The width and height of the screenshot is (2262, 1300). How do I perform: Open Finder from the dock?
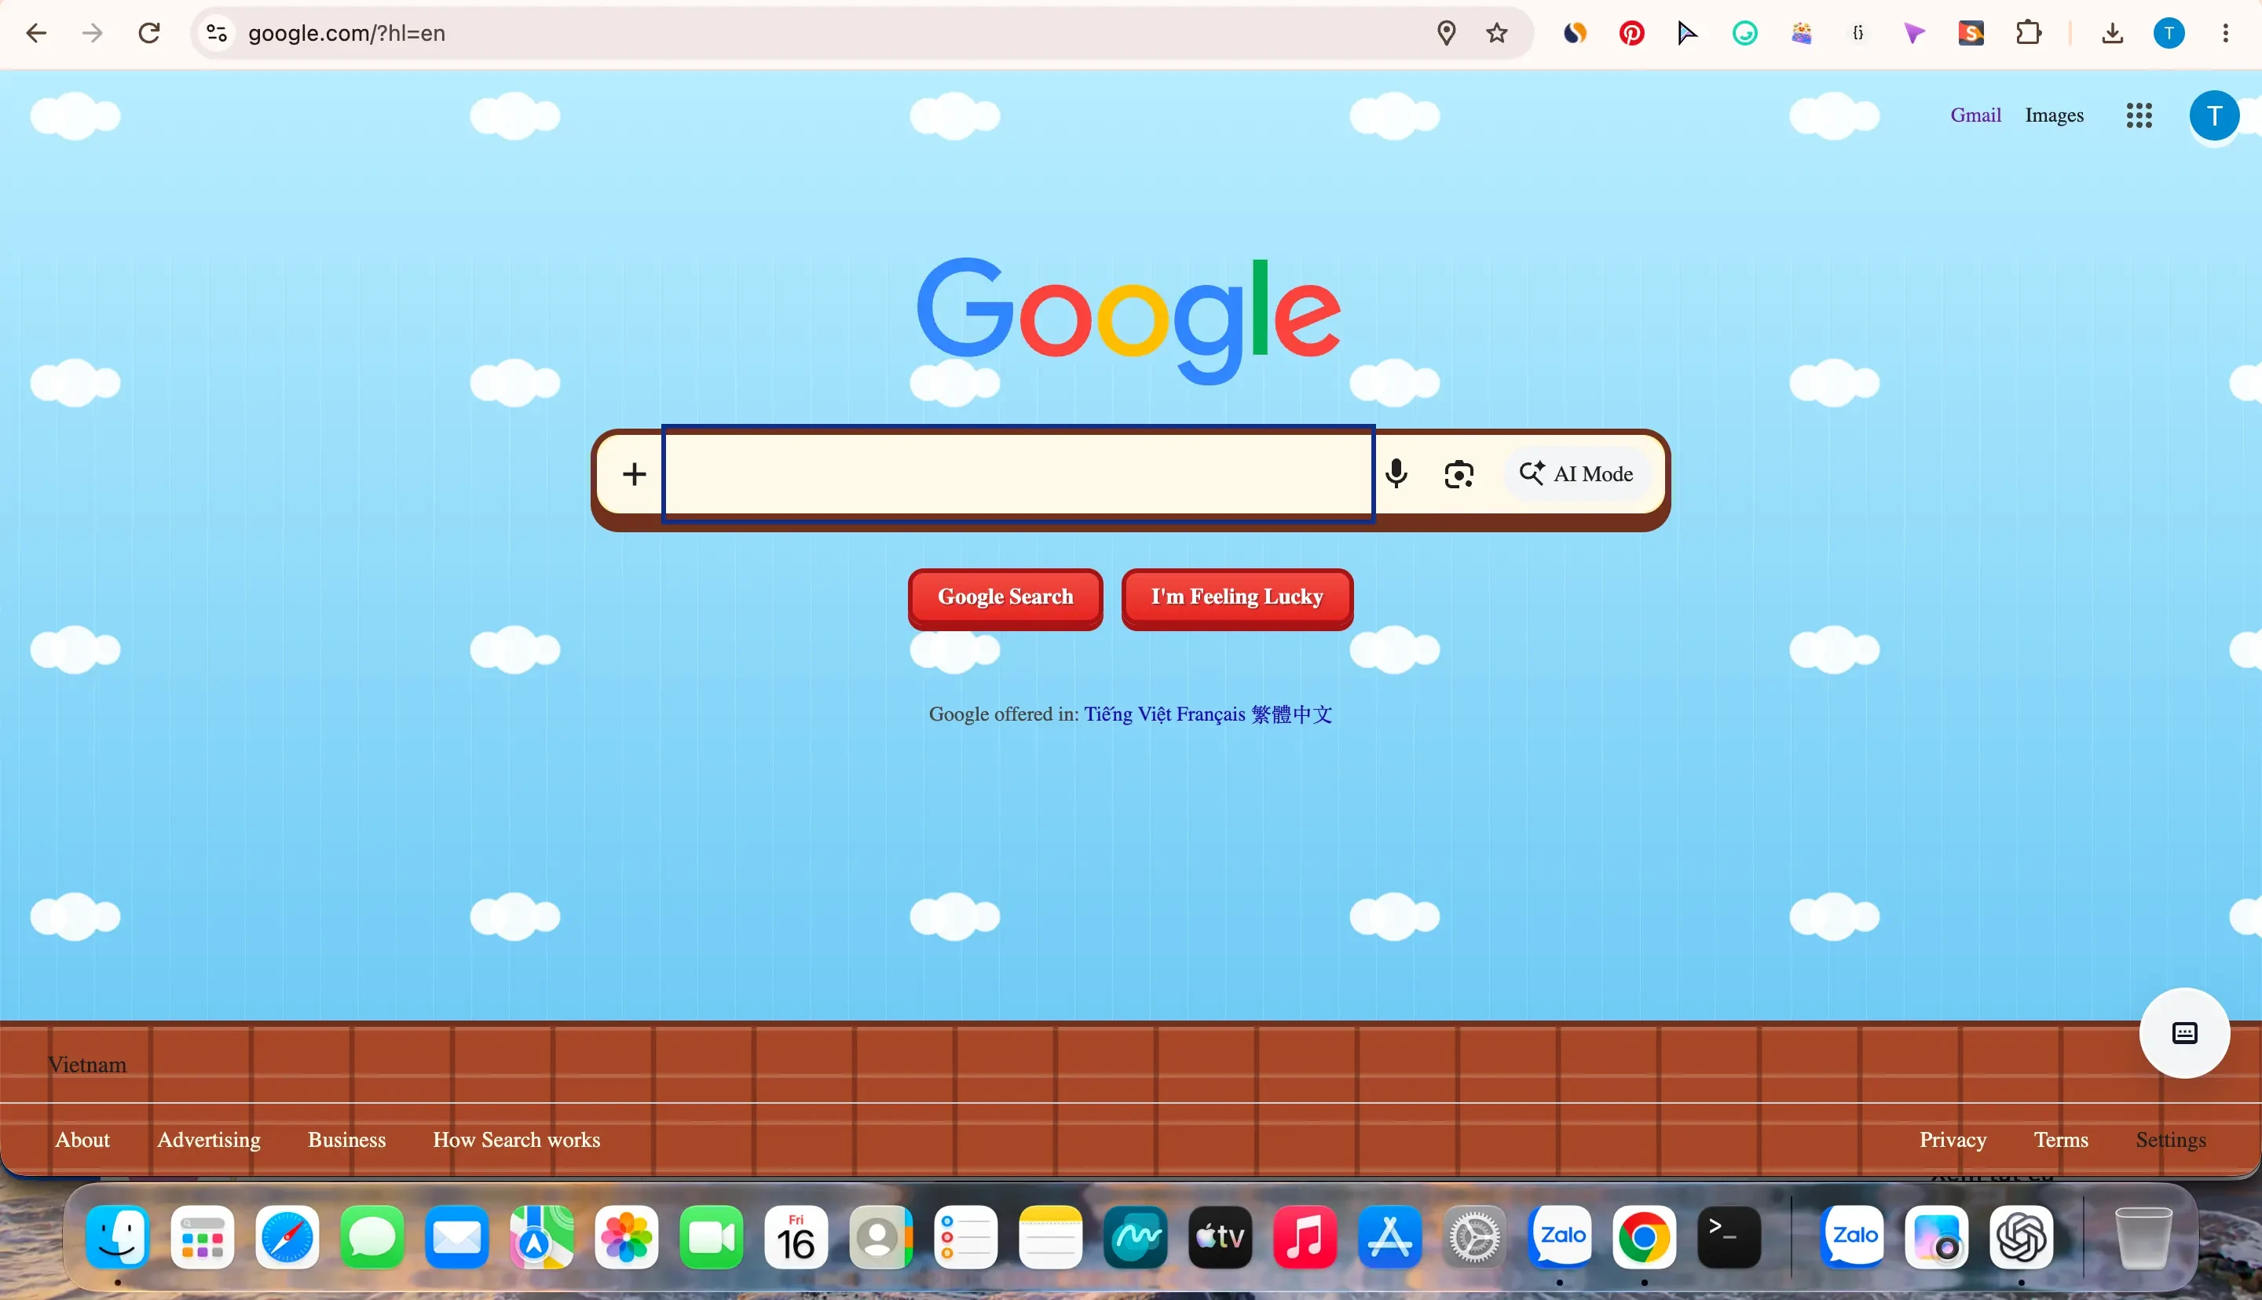pyautogui.click(x=117, y=1236)
